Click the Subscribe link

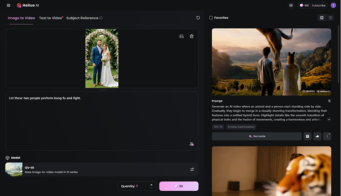(x=318, y=5)
